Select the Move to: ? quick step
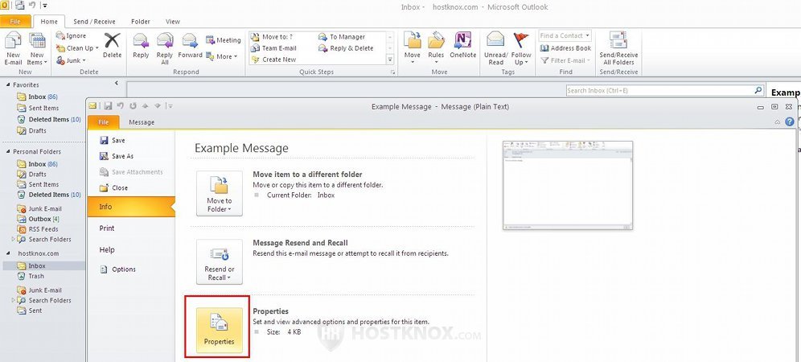The height and width of the screenshot is (362, 801). point(272,37)
